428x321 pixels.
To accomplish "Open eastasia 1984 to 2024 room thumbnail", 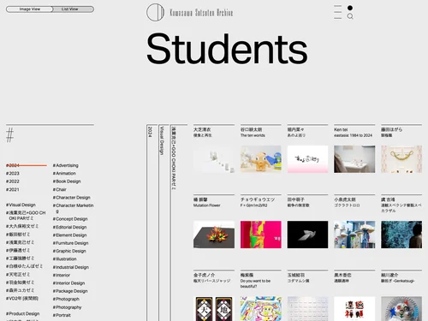I will [354, 159].
